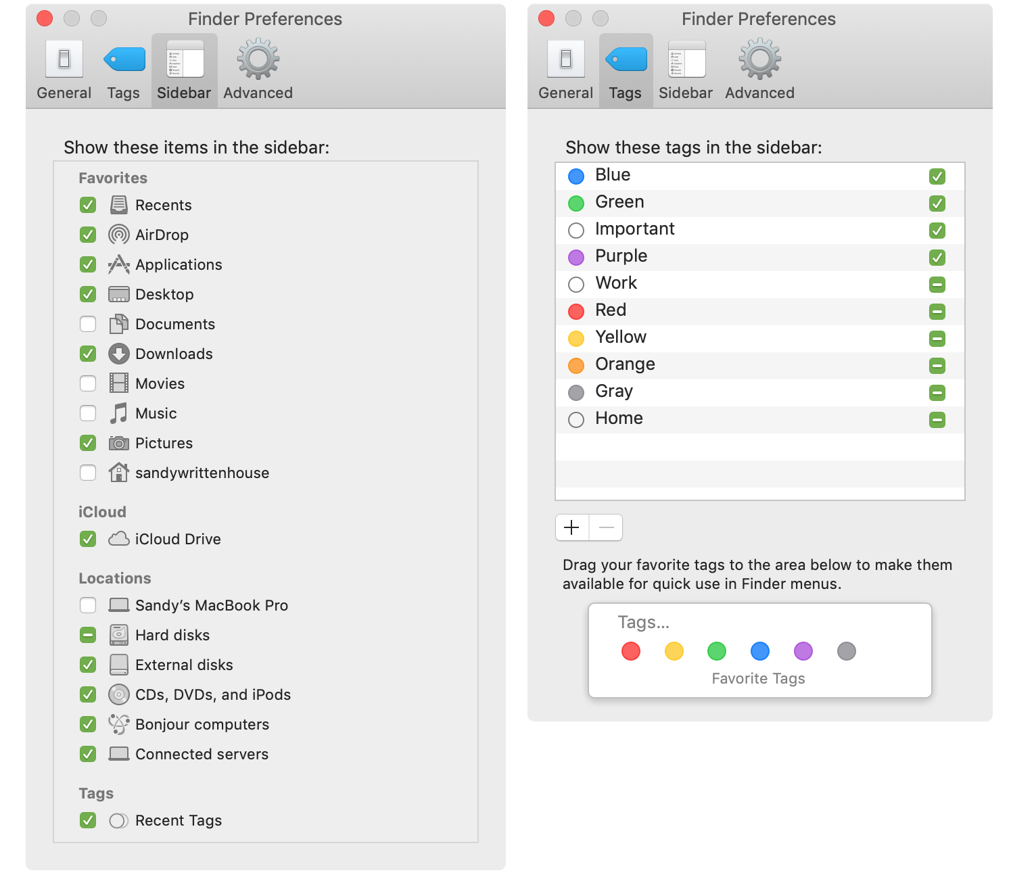The width and height of the screenshot is (1011, 879).
Task: Disable the Recents sidebar checkbox
Action: [87, 205]
